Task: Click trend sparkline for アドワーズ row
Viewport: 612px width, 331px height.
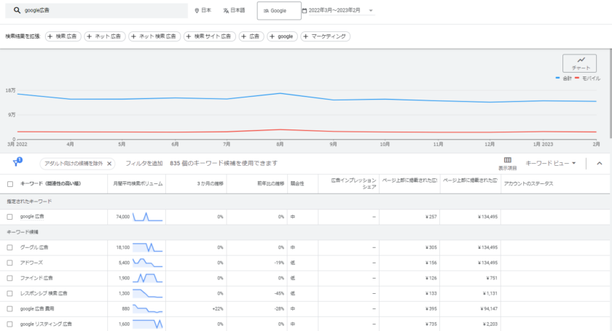Action: tap(147, 263)
